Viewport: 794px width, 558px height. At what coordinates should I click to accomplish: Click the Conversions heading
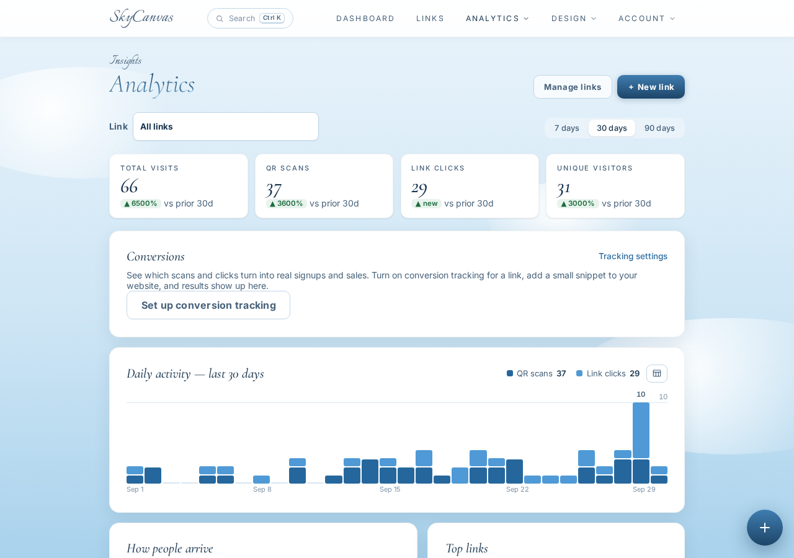point(156,256)
